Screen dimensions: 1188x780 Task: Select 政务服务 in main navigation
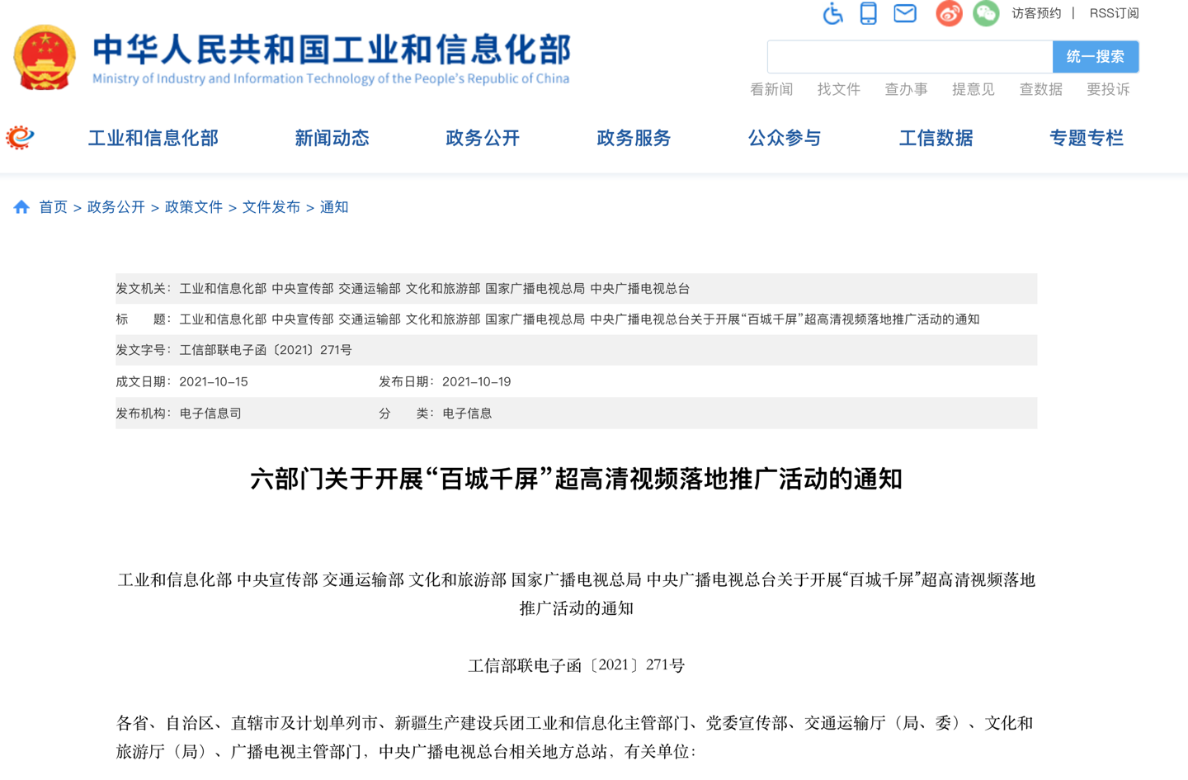tap(634, 138)
